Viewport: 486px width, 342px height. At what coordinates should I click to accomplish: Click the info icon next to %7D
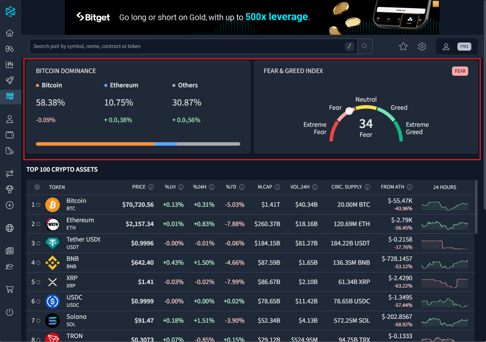(242, 187)
